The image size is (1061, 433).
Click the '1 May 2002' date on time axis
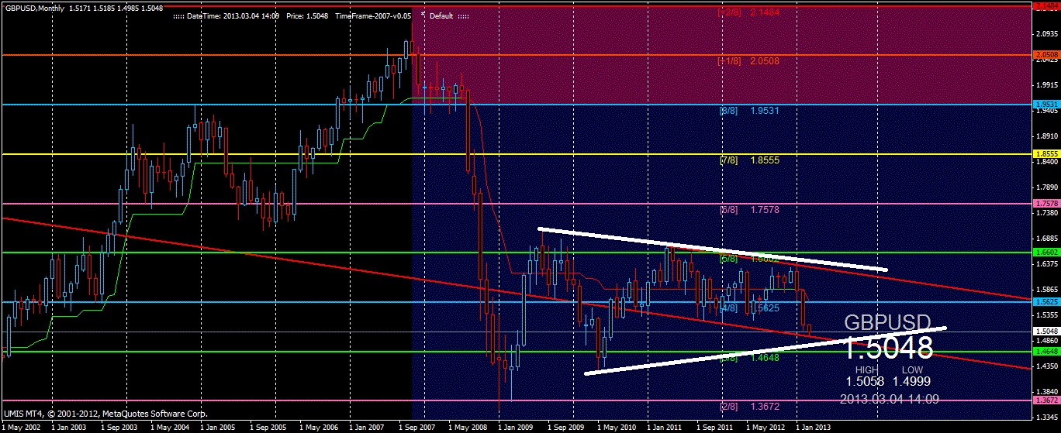click(x=22, y=427)
